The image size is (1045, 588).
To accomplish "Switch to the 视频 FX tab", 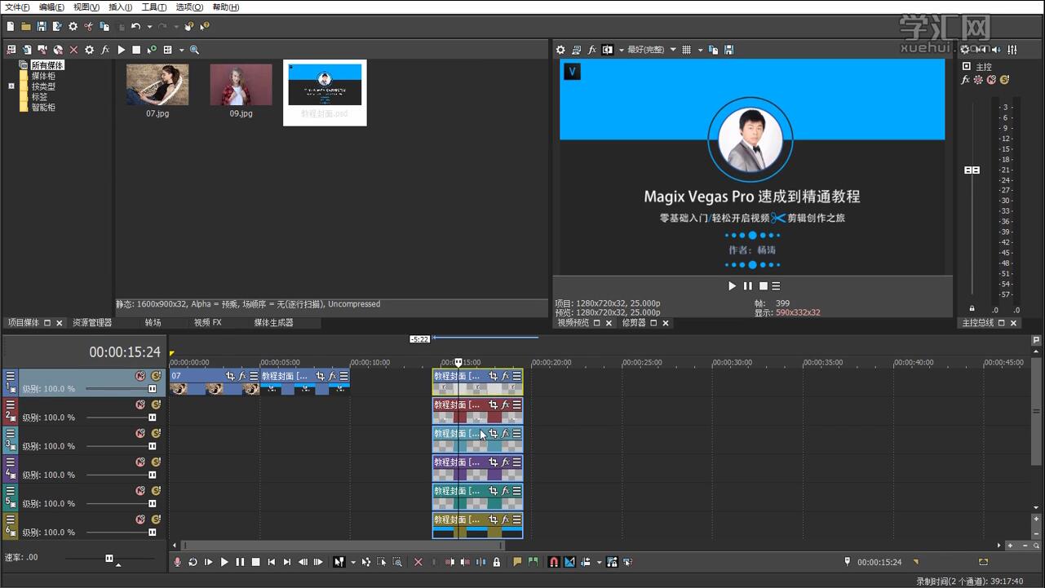I will pos(207,323).
